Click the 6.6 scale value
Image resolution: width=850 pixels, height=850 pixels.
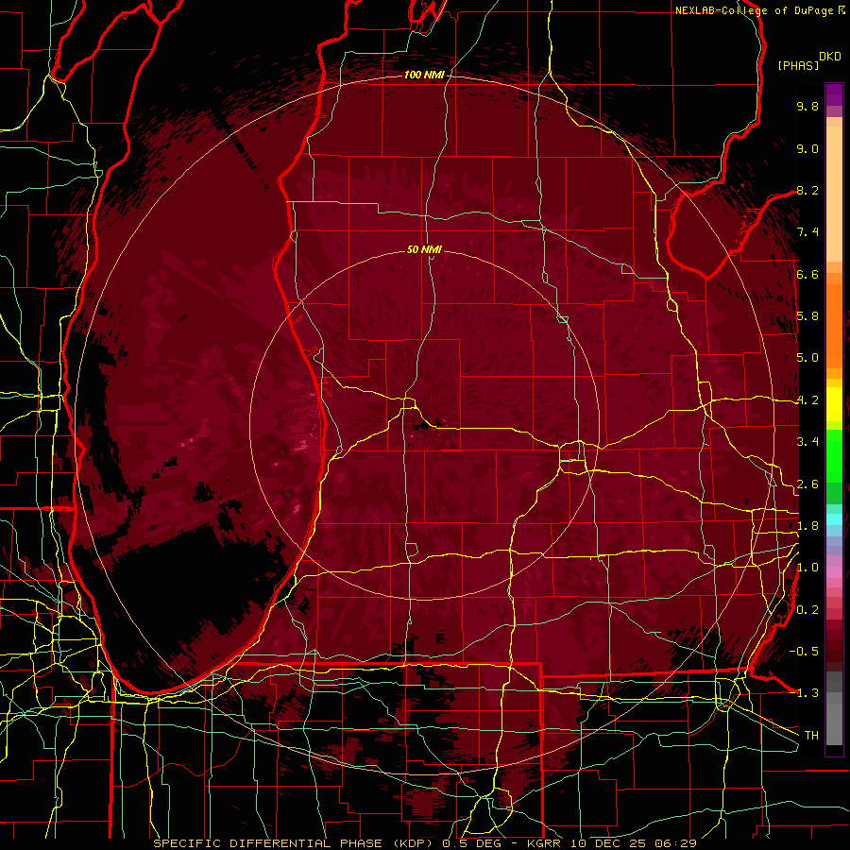807,274
